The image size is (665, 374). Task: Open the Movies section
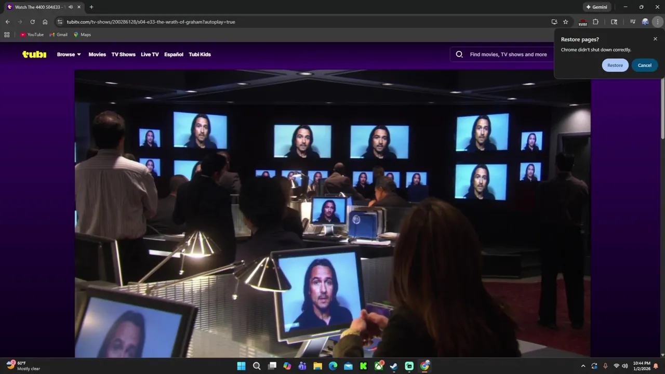coord(97,54)
